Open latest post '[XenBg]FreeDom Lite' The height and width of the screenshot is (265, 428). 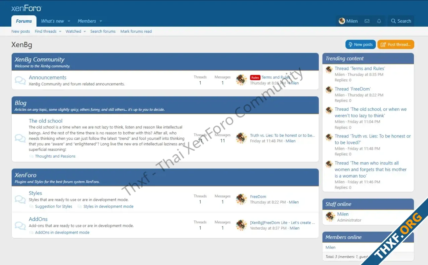[x=283, y=223]
